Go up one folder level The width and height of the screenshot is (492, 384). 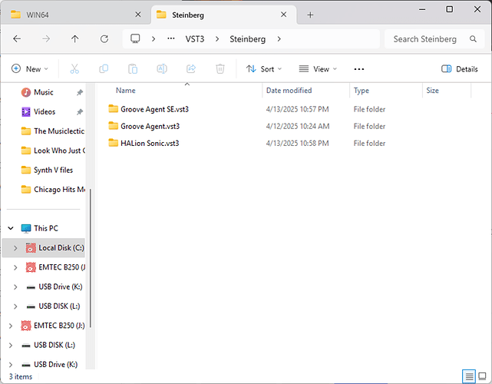click(74, 39)
